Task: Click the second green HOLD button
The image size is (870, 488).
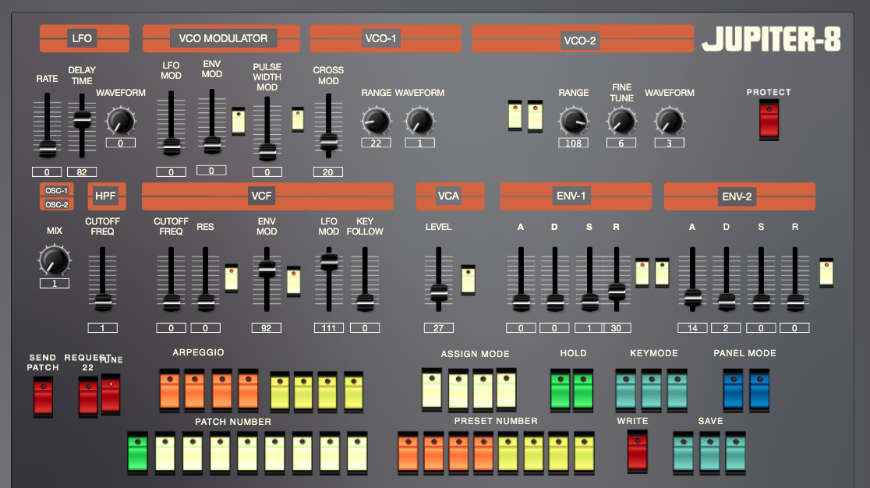Action: tap(583, 391)
